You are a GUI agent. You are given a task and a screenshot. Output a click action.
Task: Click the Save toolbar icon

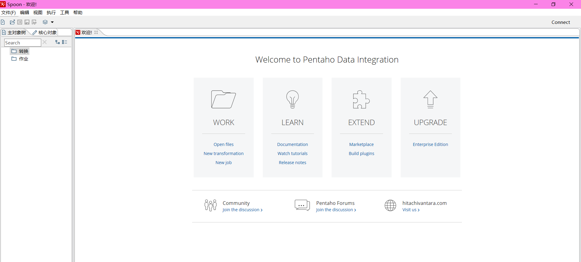pos(27,22)
